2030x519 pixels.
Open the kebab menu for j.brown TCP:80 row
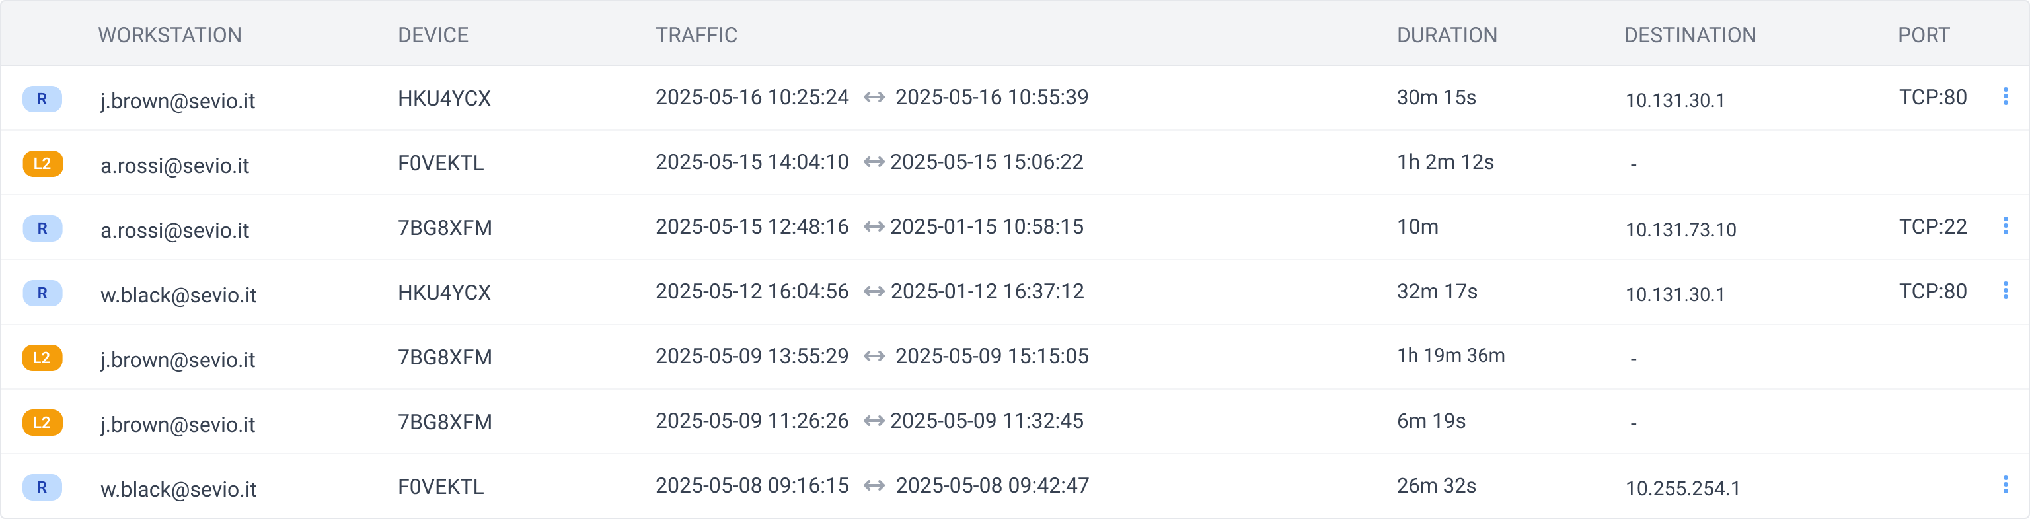pos(2006,97)
